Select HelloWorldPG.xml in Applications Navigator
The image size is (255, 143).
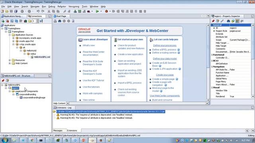click(42, 57)
